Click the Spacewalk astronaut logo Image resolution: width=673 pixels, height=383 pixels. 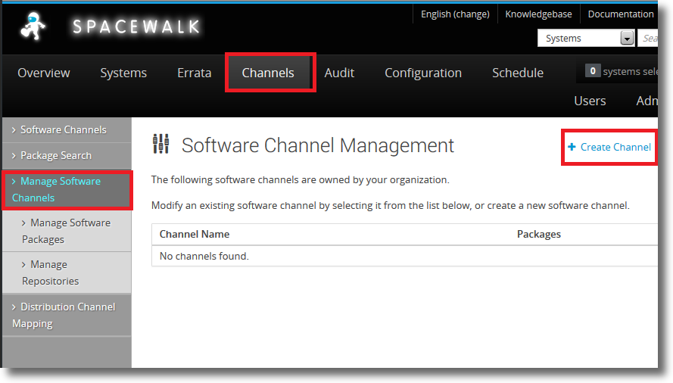click(x=33, y=26)
